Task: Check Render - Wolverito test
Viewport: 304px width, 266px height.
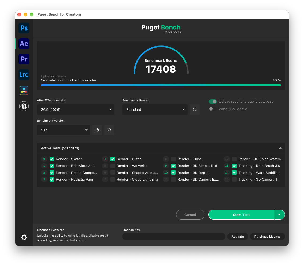Action: tap(113, 166)
